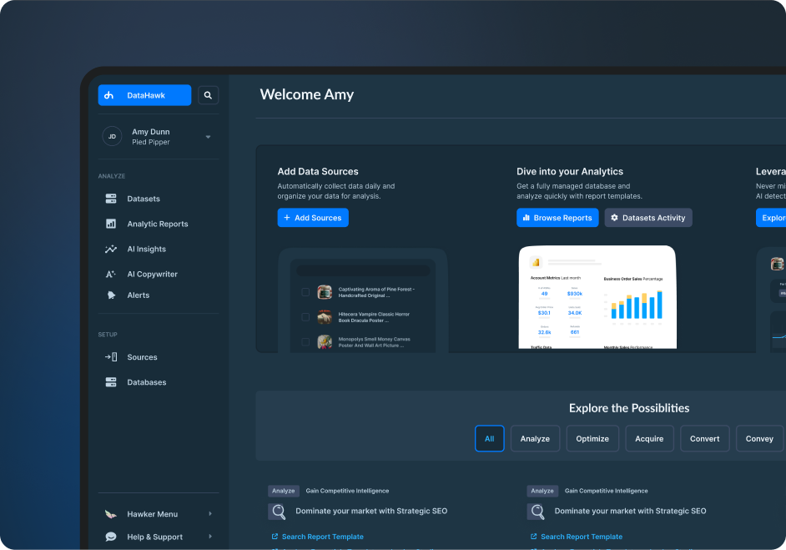Select the Analyze filter tab
Viewport: 786px width, 550px height.
tap(535, 439)
